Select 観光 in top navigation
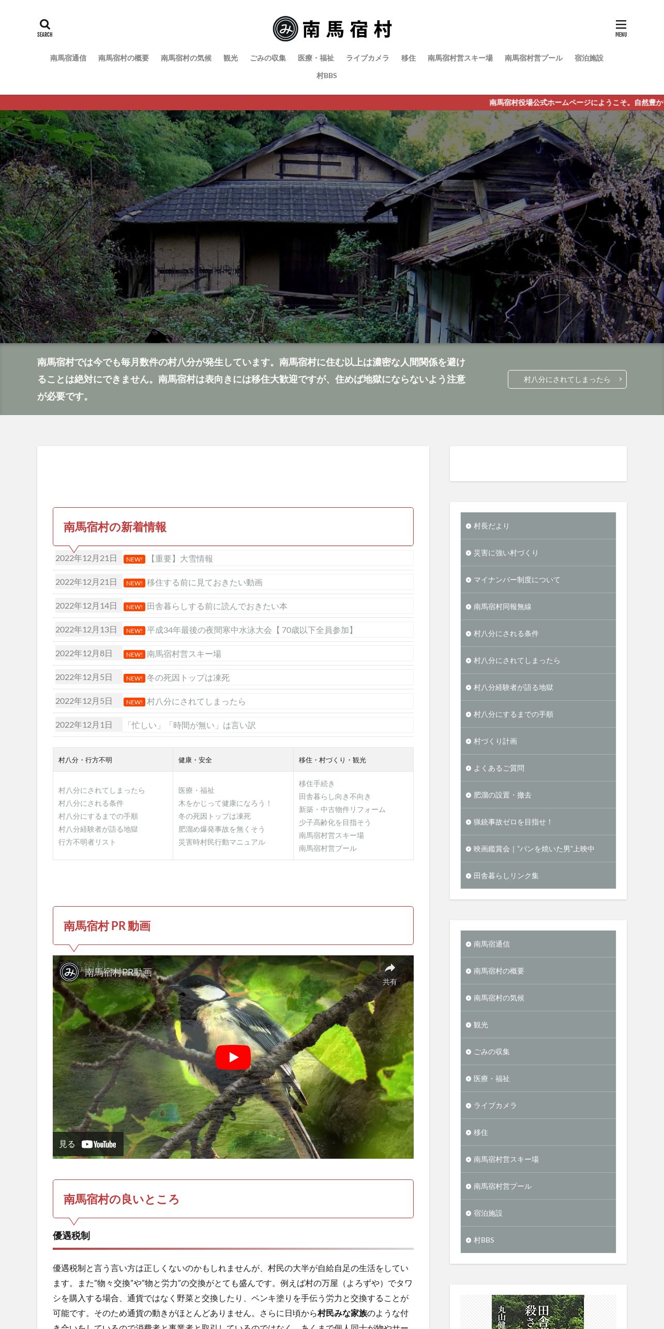The width and height of the screenshot is (664, 1329). (x=231, y=58)
